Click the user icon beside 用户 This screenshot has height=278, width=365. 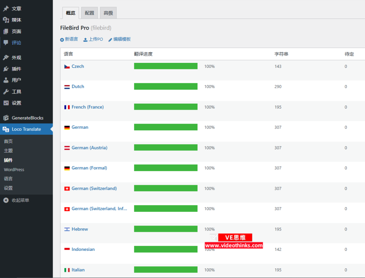click(x=6, y=80)
